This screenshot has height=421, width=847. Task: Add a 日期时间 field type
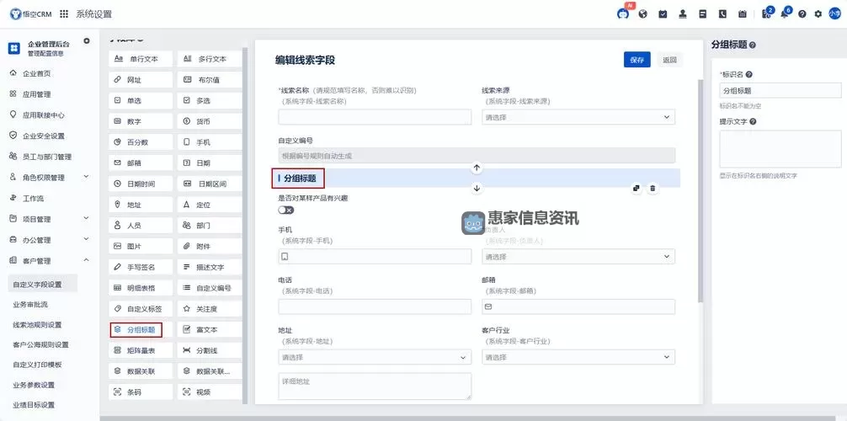point(141,184)
